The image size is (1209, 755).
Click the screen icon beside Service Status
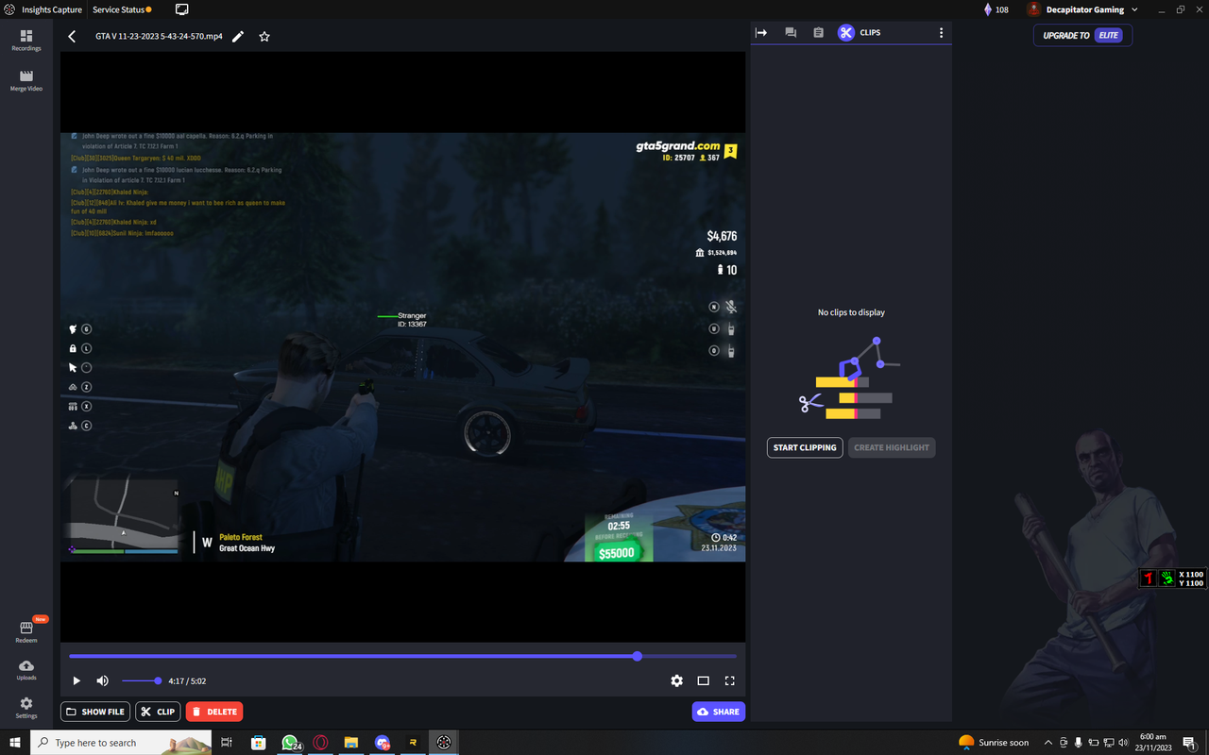click(182, 9)
